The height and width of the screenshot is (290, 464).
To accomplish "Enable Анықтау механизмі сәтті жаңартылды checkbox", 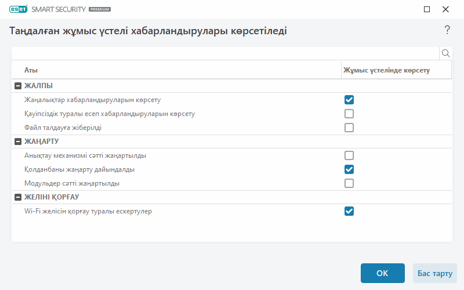I will pyautogui.click(x=349, y=155).
